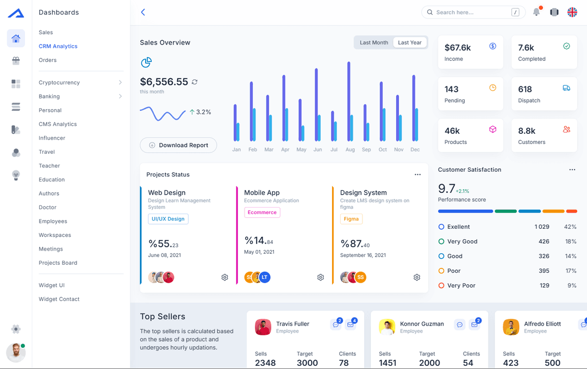
Task: Switch chart to Last Year
Action: (409, 42)
